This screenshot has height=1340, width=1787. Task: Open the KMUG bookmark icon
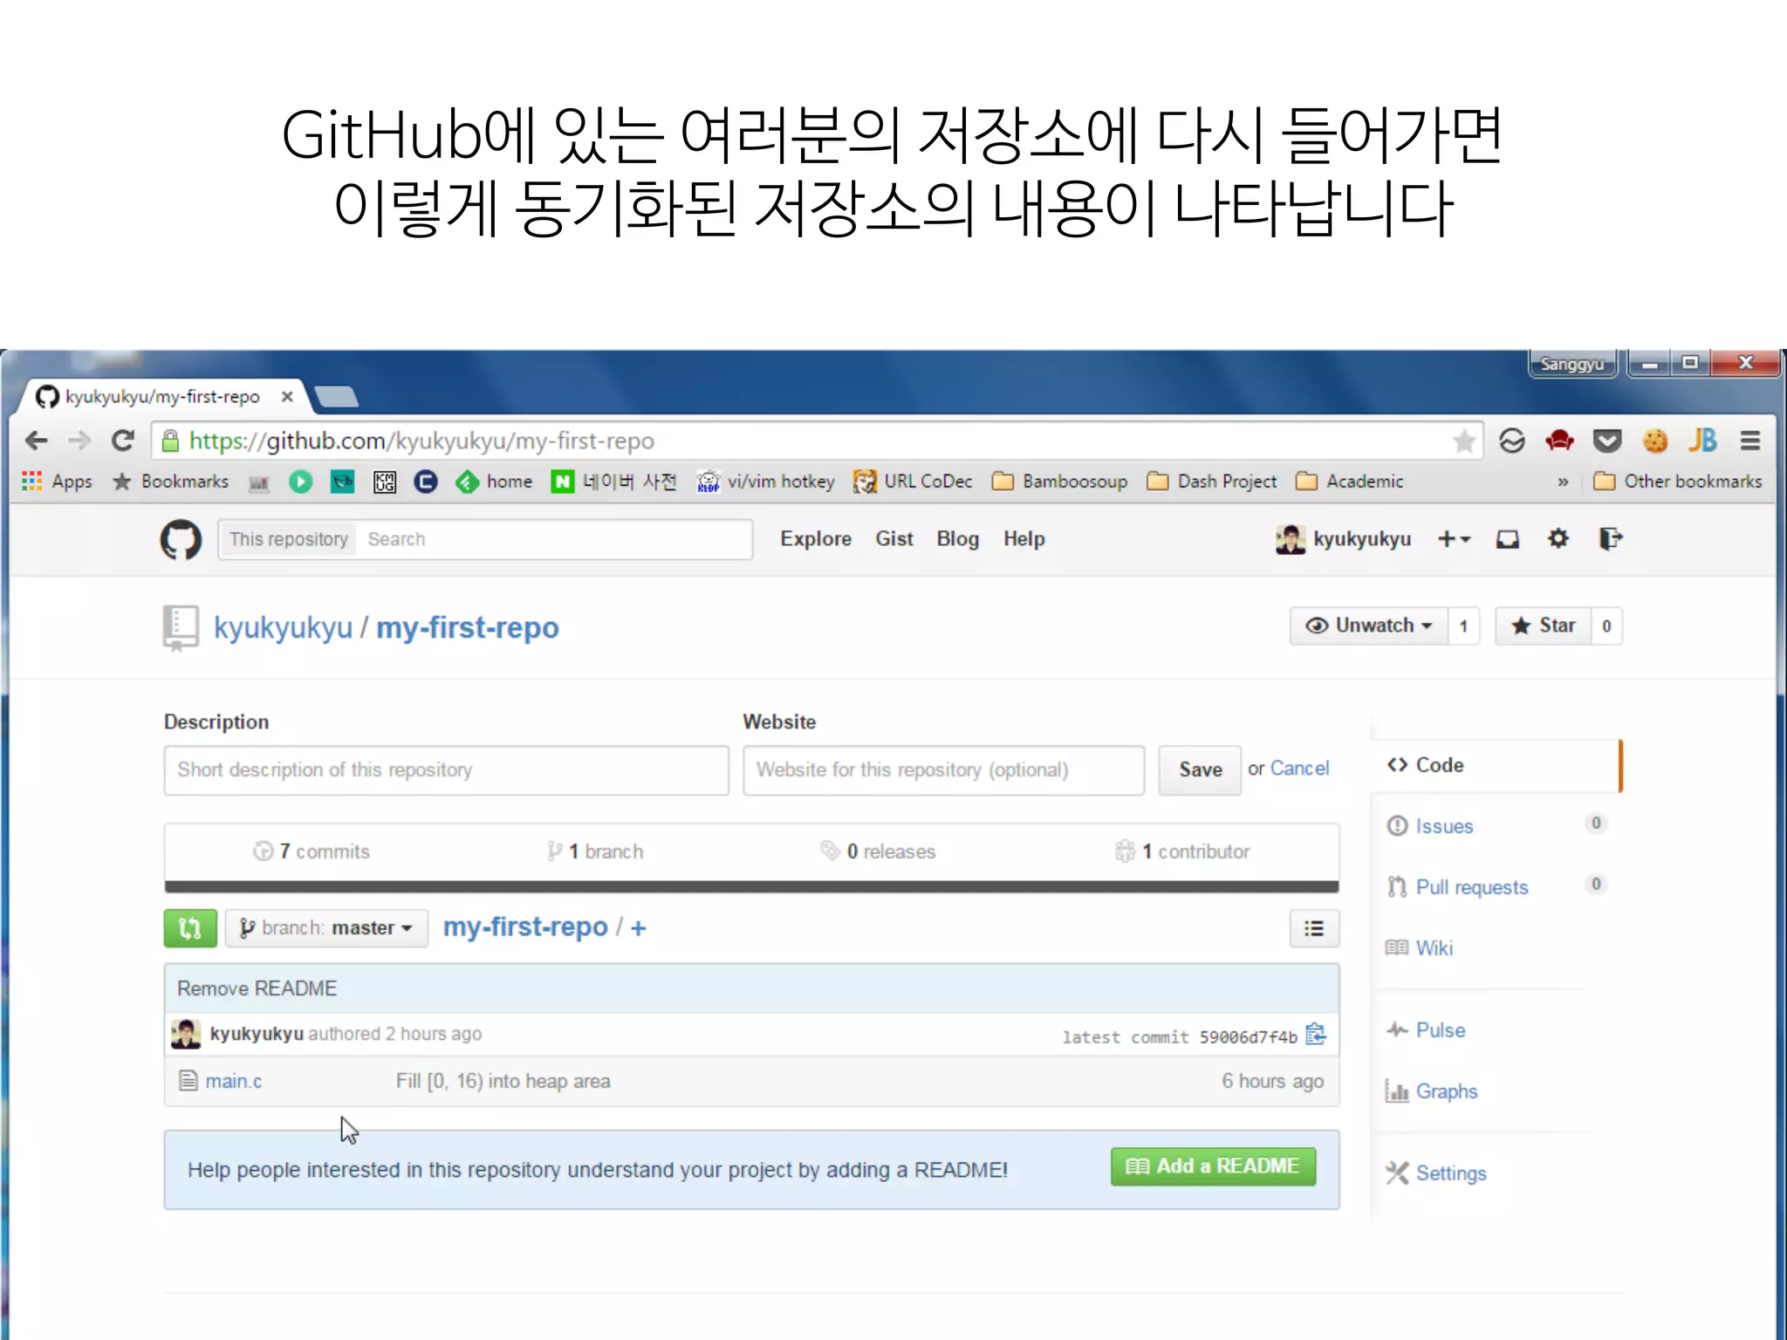click(x=385, y=482)
